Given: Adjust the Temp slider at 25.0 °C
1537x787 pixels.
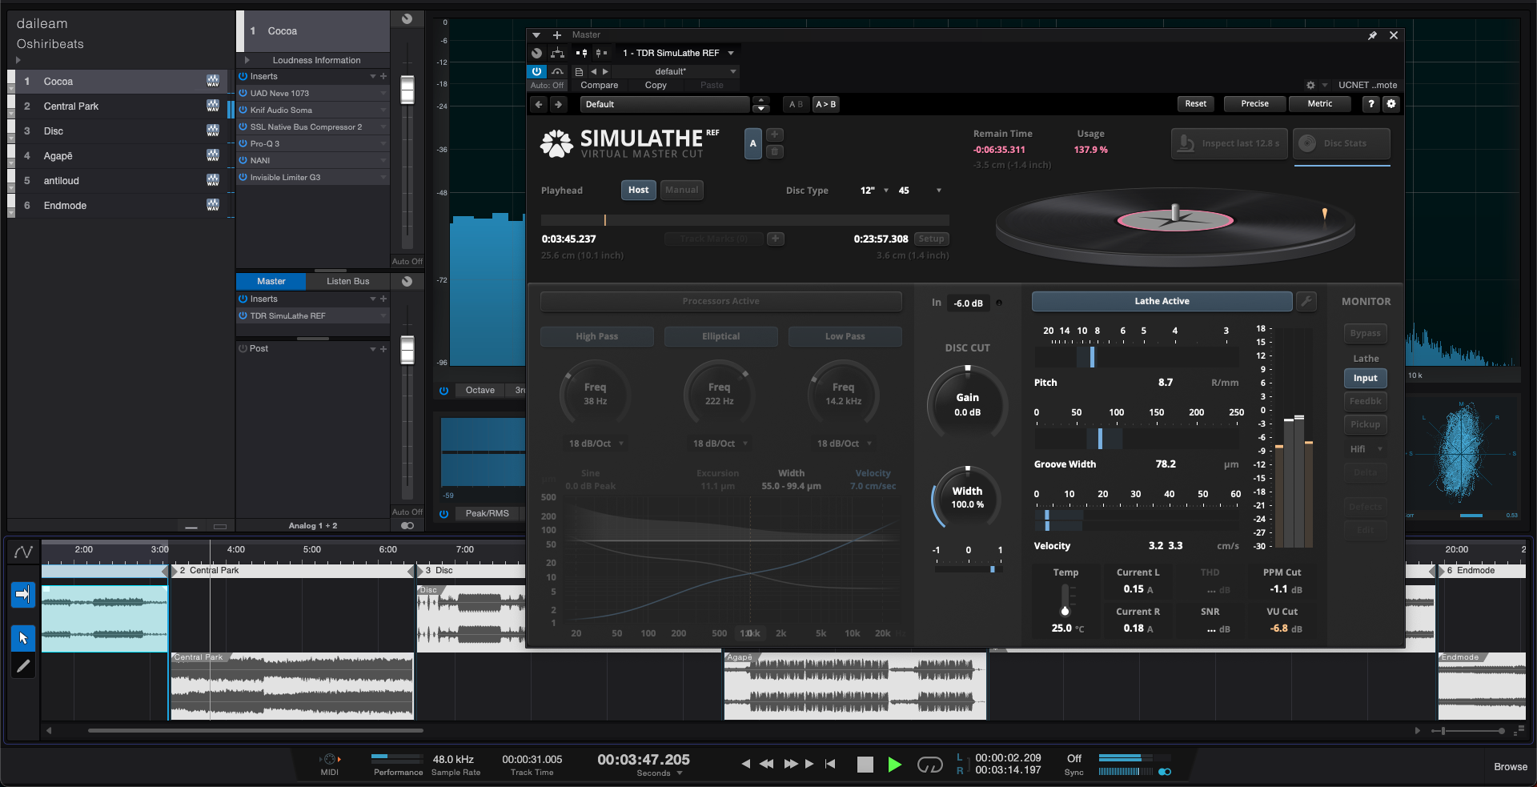Looking at the screenshot, I should pos(1065,599).
